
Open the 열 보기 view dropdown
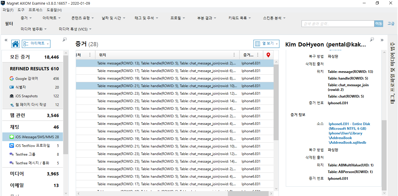pyautogui.click(x=266, y=44)
